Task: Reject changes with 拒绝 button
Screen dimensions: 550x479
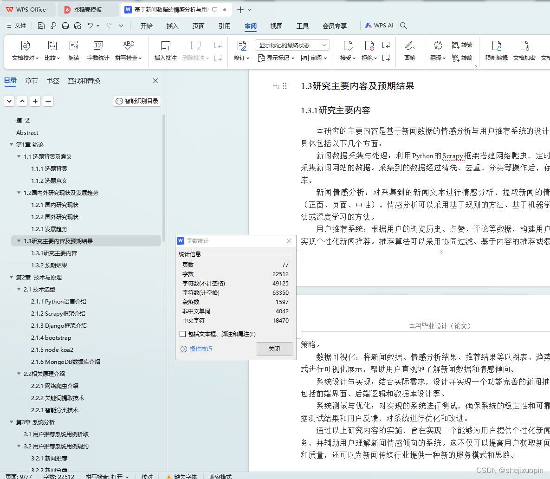Action: tap(369, 51)
